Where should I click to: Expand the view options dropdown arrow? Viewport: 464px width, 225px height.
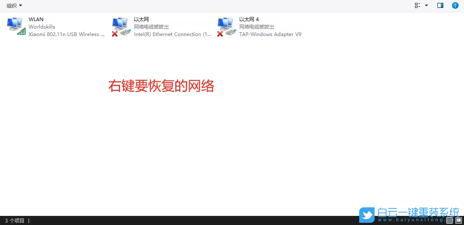pos(426,5)
